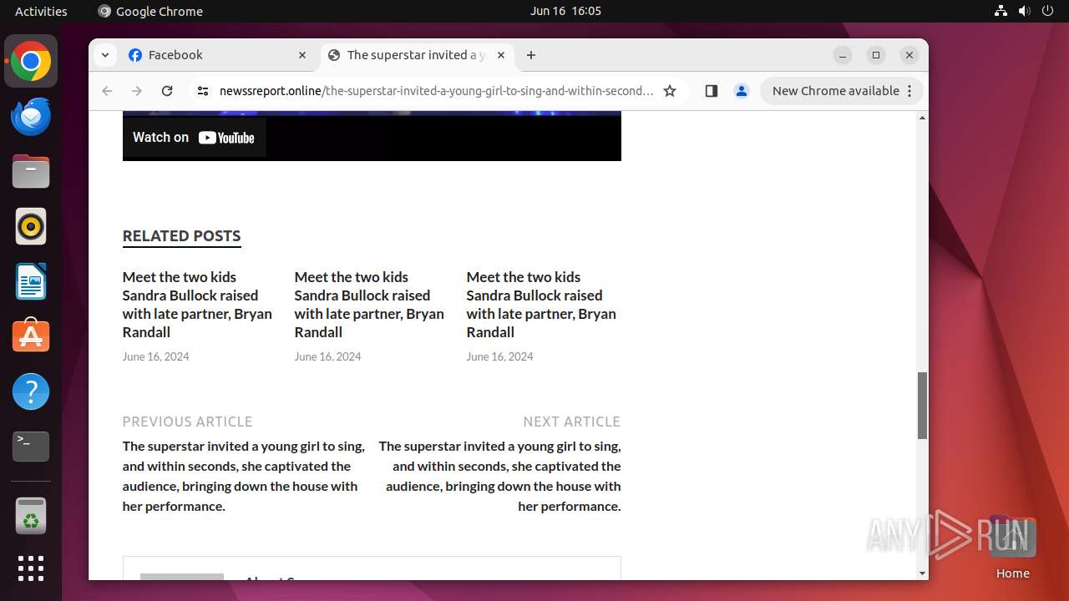Screen dimensions: 1069x601
Task: Open Help from the dock
Action: (31, 392)
